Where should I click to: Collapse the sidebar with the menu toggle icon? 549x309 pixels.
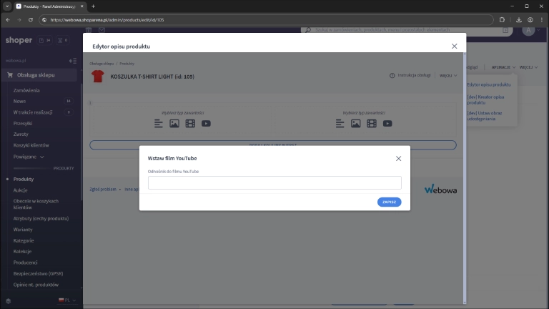tap(72, 61)
